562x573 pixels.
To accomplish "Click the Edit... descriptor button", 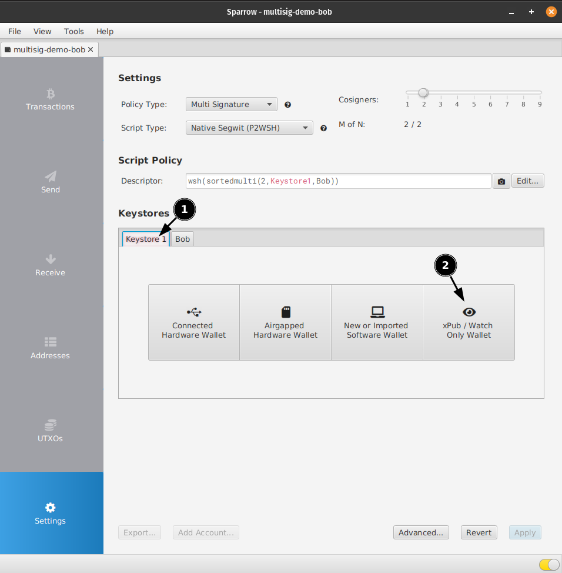I will pyautogui.click(x=528, y=181).
